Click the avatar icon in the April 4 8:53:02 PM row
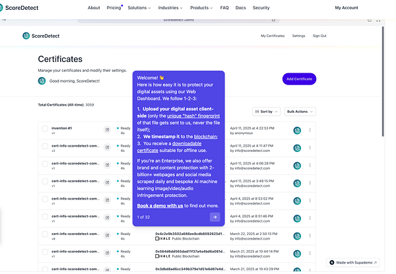 tap(297, 201)
